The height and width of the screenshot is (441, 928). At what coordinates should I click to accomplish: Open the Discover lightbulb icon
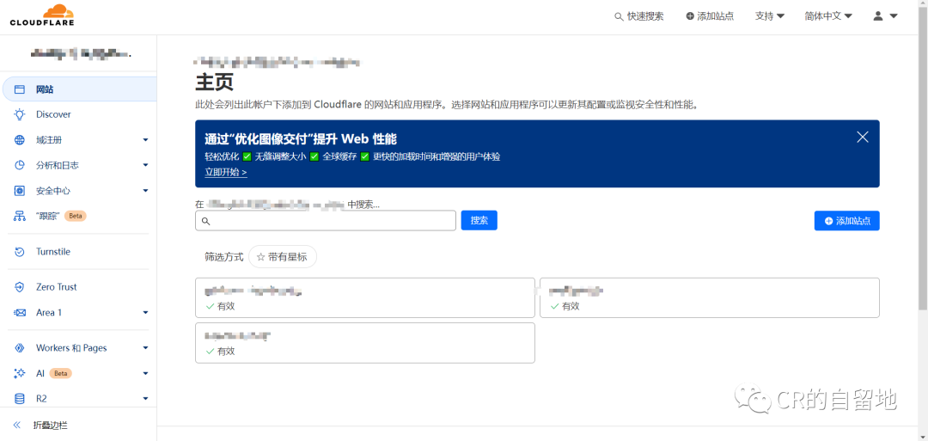click(x=19, y=114)
